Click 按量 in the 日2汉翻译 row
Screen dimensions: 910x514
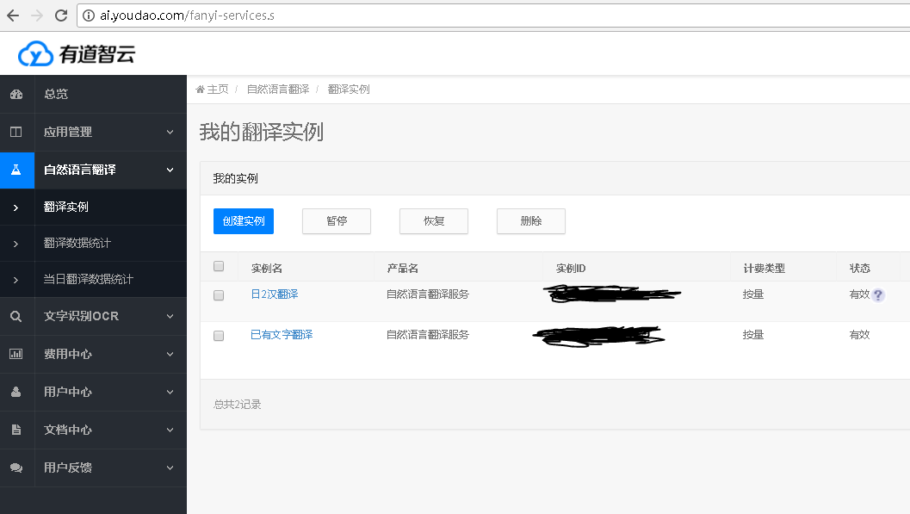pos(753,294)
